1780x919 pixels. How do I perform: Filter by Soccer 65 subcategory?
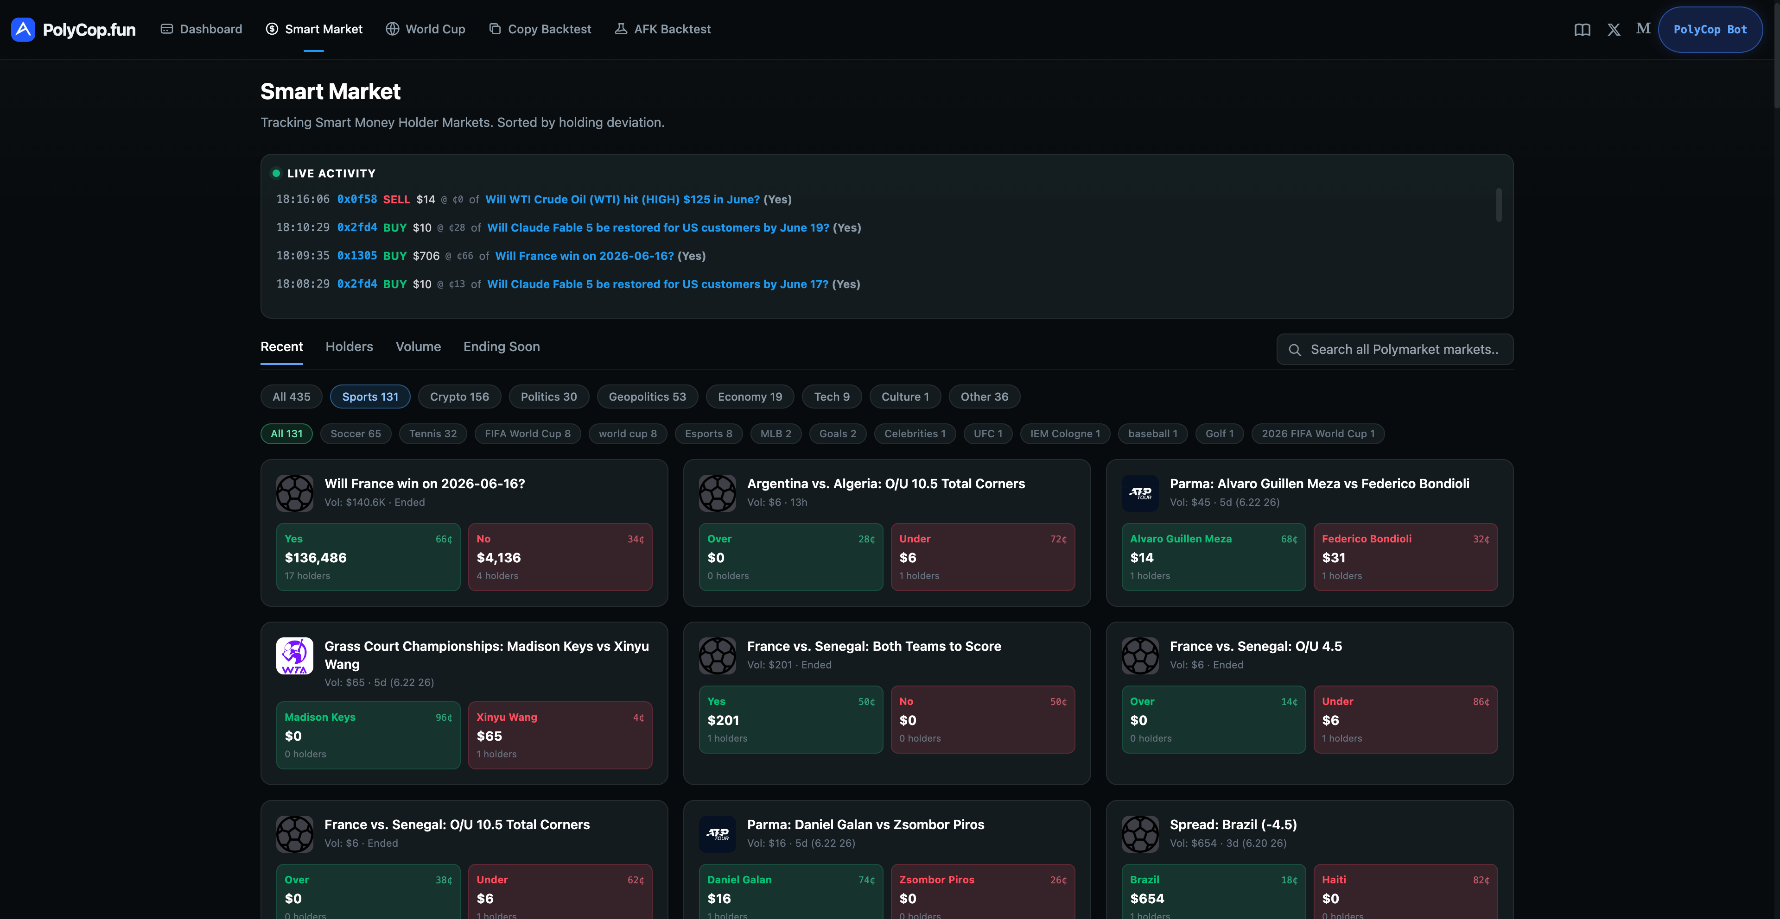click(355, 434)
